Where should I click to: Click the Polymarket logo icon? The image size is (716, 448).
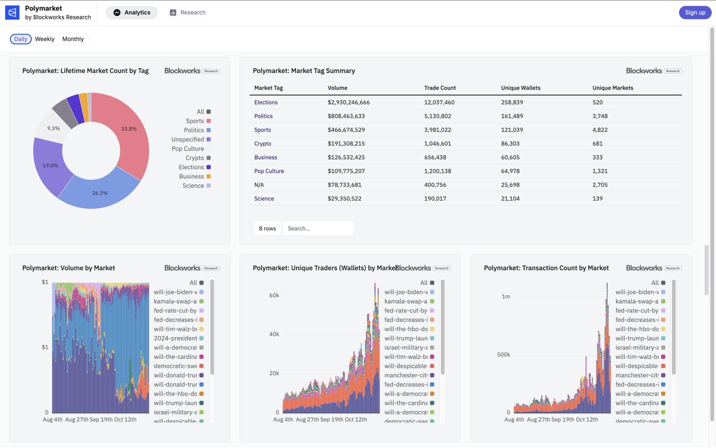13,13
